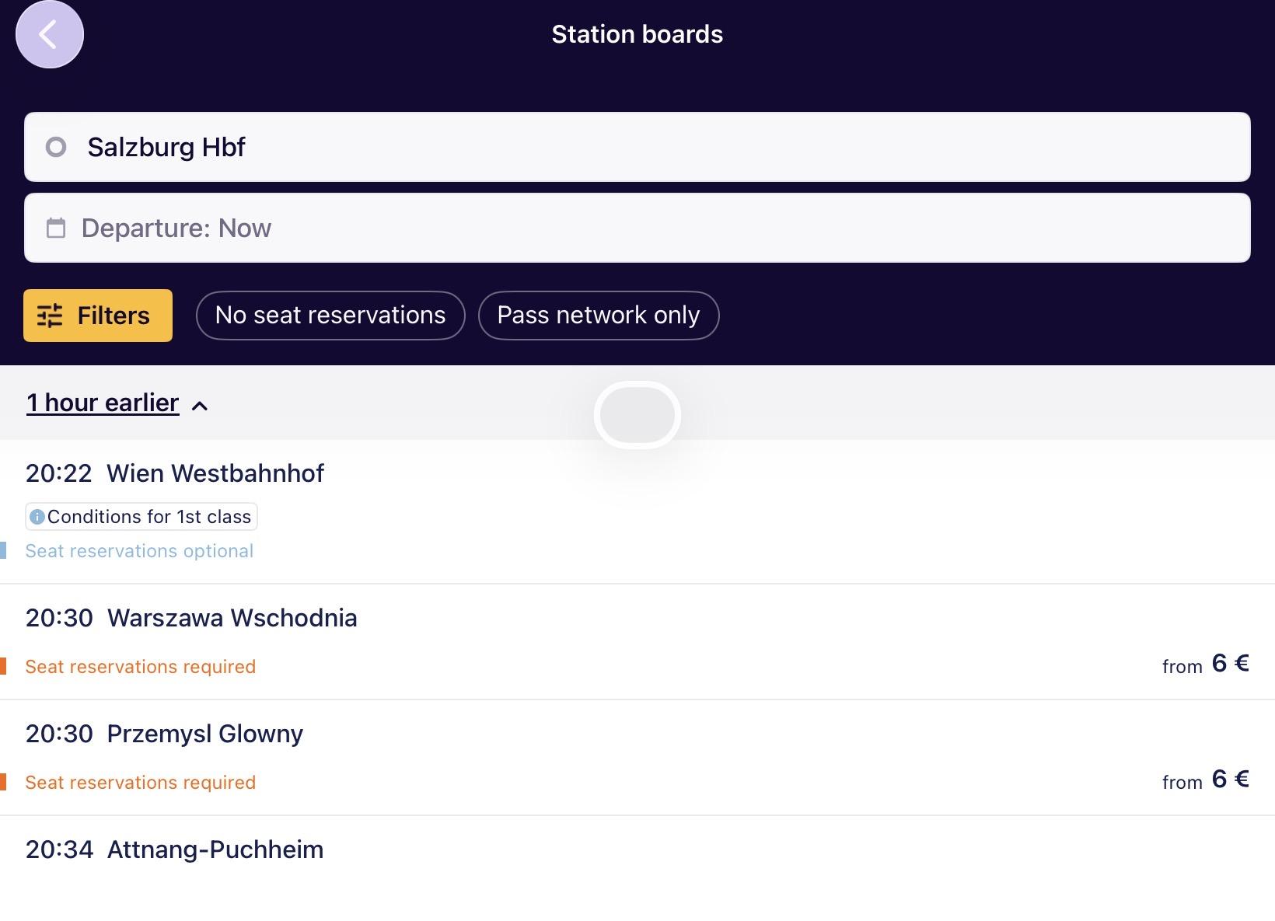Open the Departure: Now time picker
Viewport: 1275px width, 921px height.
[x=637, y=228]
